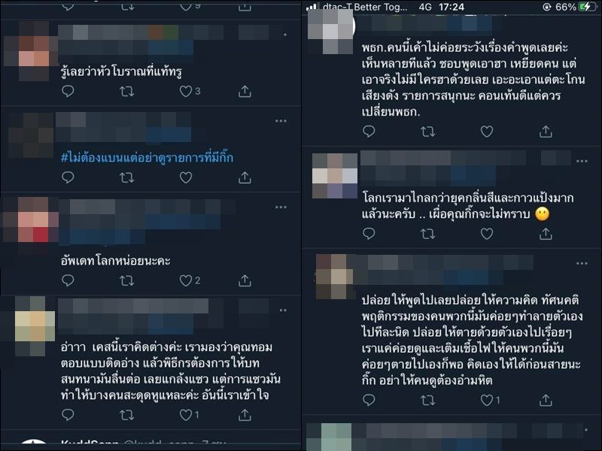602x451 pixels.
Task: Open more options on 'อัพเดทโลกหน่อยนะคะ' tweet
Action: pyautogui.click(x=281, y=207)
